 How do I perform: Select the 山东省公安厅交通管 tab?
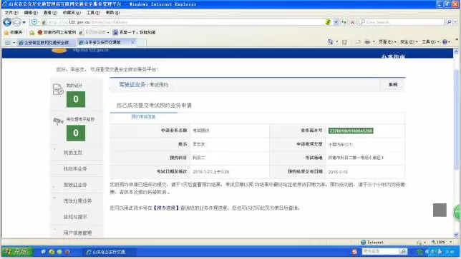(103, 42)
